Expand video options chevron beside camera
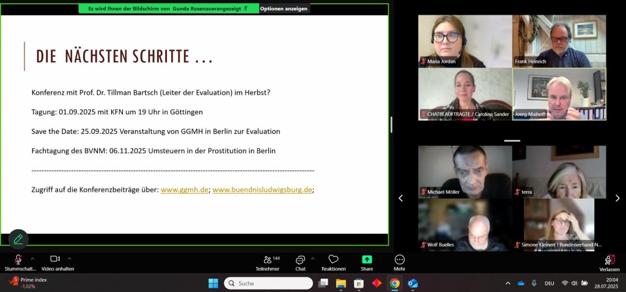 [70, 258]
